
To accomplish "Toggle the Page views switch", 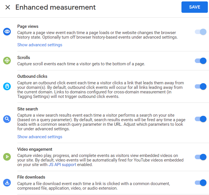I will 200,32.
